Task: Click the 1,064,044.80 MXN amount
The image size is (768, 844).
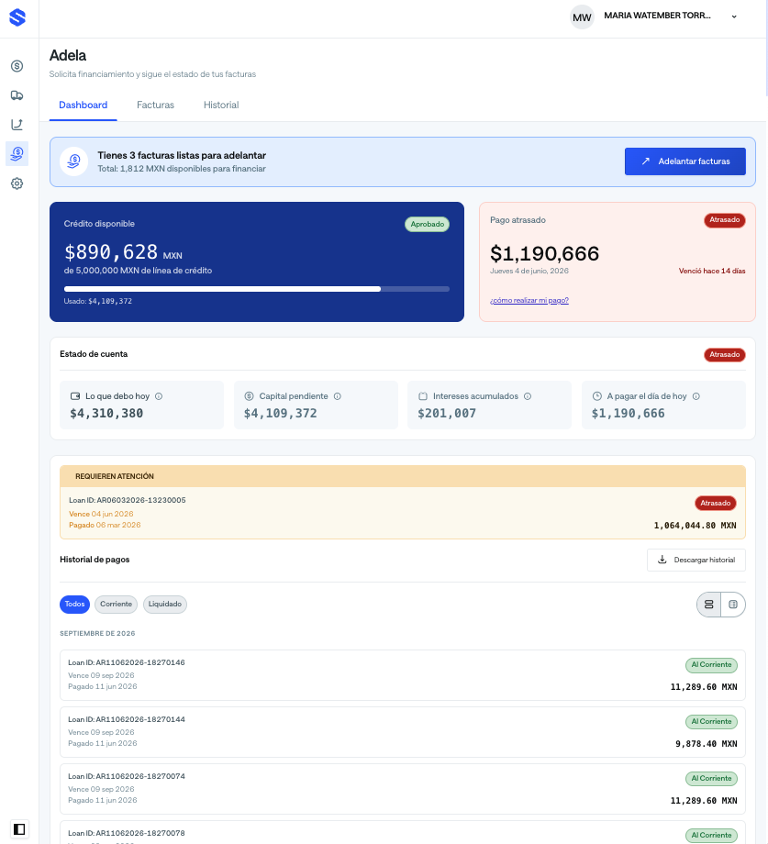Action: 695,526
